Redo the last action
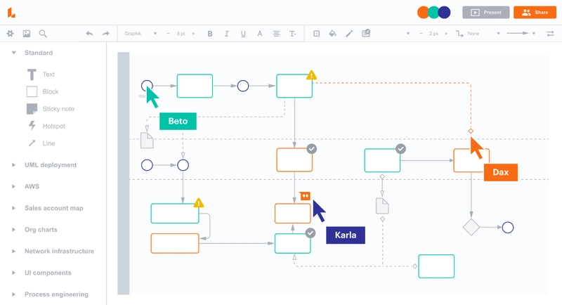562x305 pixels. click(106, 34)
